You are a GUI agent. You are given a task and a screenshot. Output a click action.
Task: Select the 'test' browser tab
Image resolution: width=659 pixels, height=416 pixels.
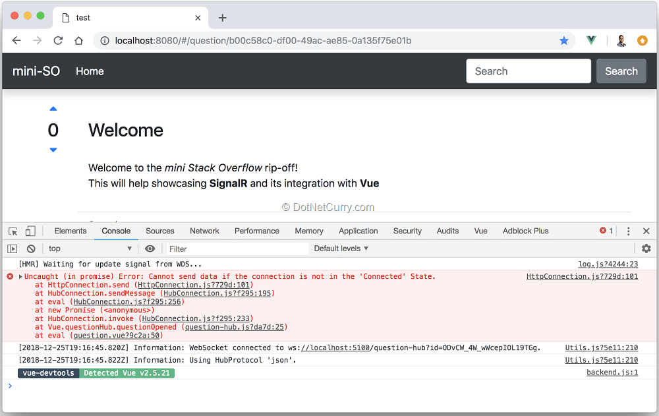pos(130,18)
